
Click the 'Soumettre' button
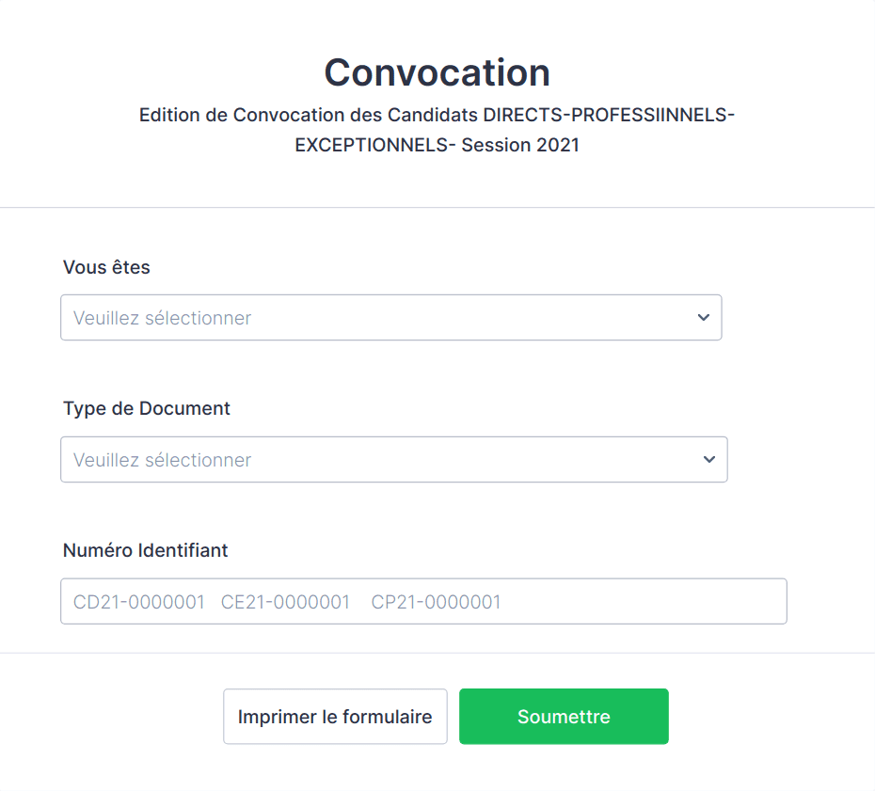(x=563, y=716)
